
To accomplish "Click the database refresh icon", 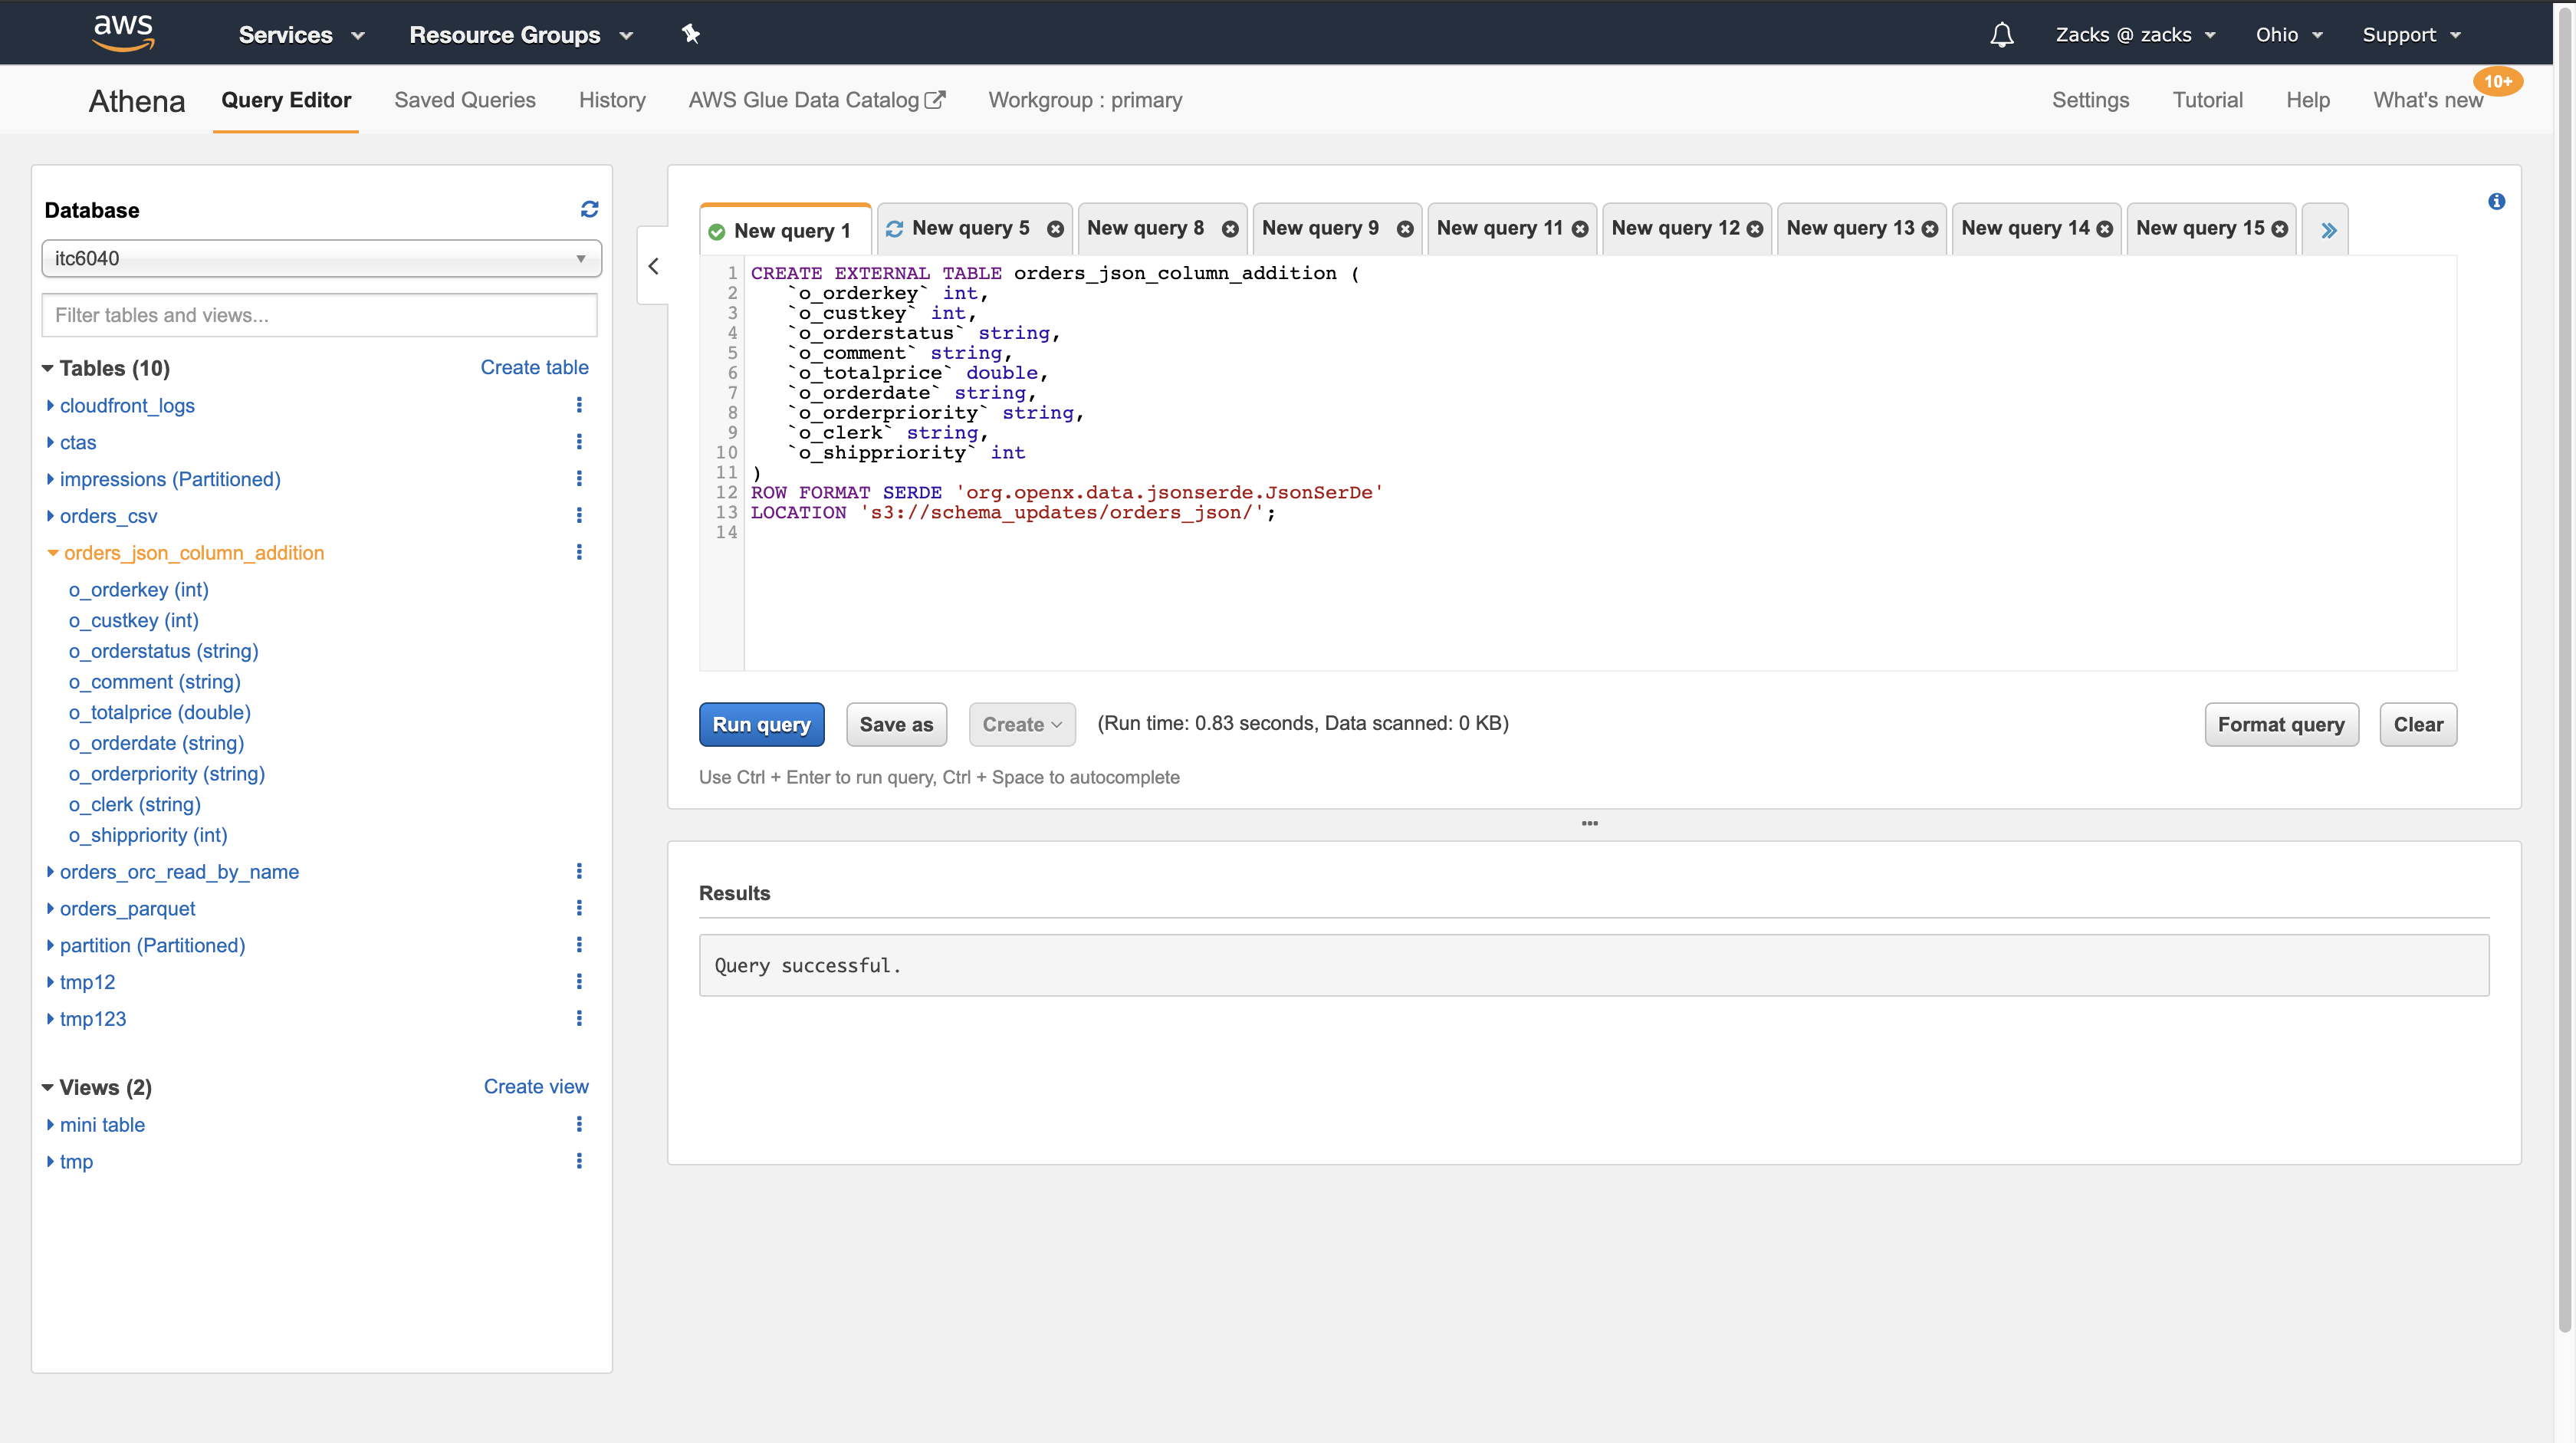I will [589, 209].
